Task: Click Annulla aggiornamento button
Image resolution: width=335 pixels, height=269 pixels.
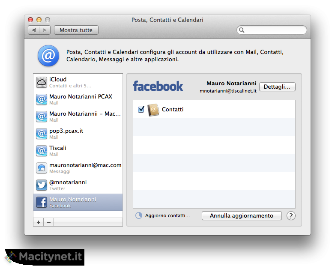Action: pyautogui.click(x=242, y=215)
